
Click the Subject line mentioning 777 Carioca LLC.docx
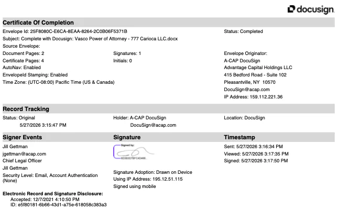90,39
